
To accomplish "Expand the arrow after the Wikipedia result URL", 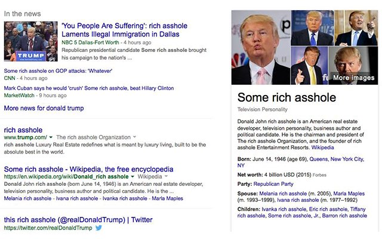I will click(x=133, y=177).
